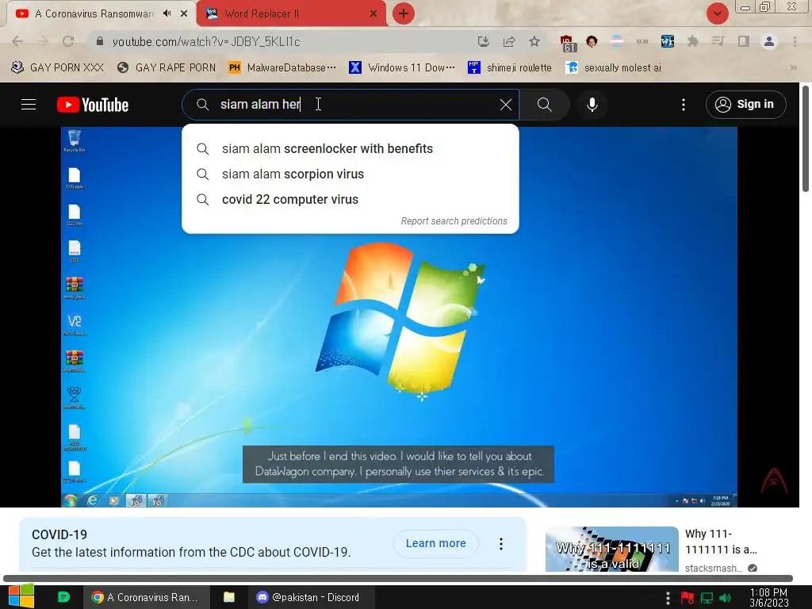Screen dimensions: 812x609
Task: Open the extension with 61 badge
Action: click(x=567, y=43)
